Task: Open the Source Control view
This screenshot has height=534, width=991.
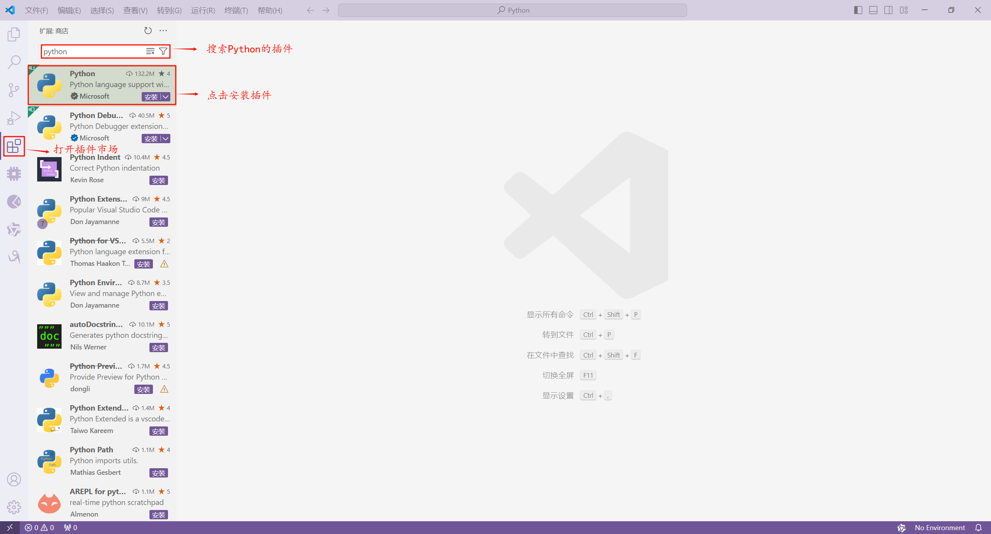Action: click(14, 90)
